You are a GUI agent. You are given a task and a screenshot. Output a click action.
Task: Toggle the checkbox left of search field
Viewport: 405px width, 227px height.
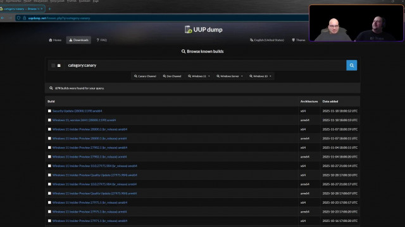tap(53, 66)
